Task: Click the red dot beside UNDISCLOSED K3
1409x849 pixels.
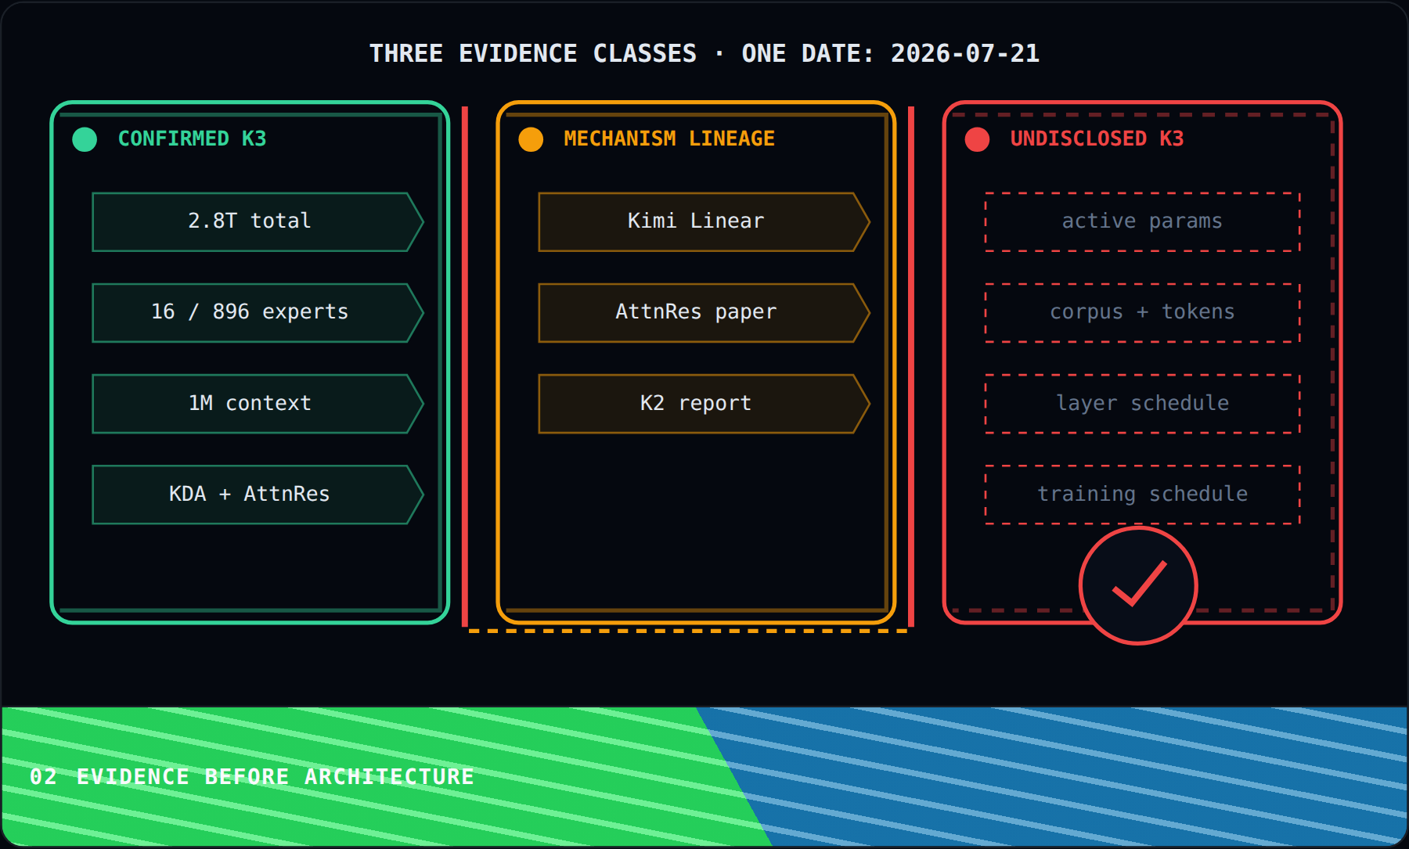Action: (977, 139)
